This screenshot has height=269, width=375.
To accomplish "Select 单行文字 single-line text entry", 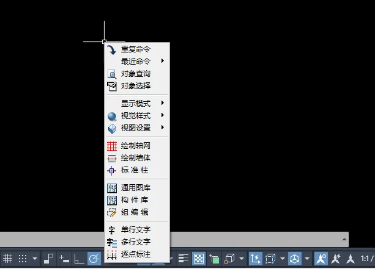I will 137,229.
